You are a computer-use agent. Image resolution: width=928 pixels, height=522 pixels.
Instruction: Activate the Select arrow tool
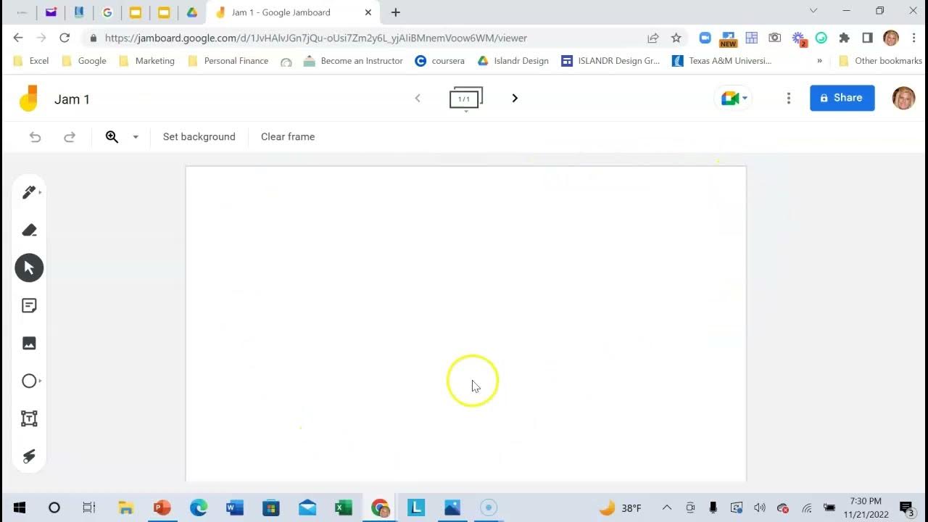point(29,268)
